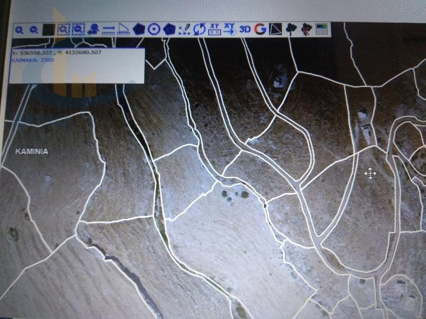
Task: Click the dark triangle slope icon
Action: tap(275, 29)
